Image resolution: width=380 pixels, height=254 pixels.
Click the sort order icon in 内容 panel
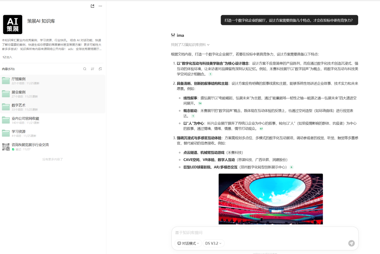93,69
